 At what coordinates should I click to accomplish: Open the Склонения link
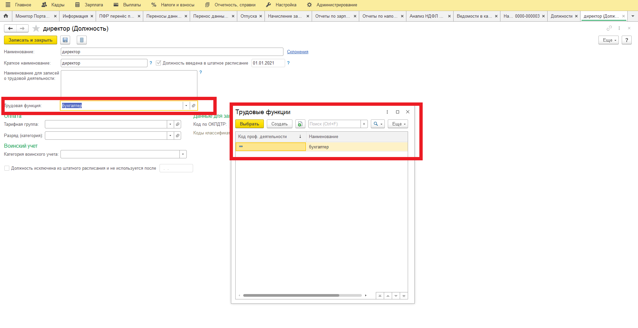point(297,52)
